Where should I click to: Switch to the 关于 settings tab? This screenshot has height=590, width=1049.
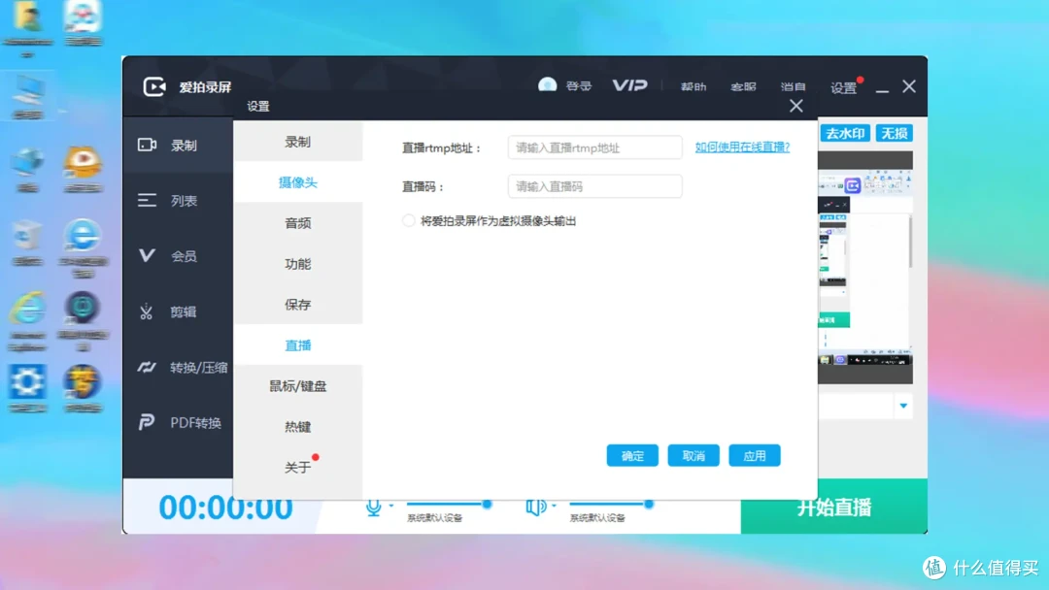pyautogui.click(x=298, y=467)
